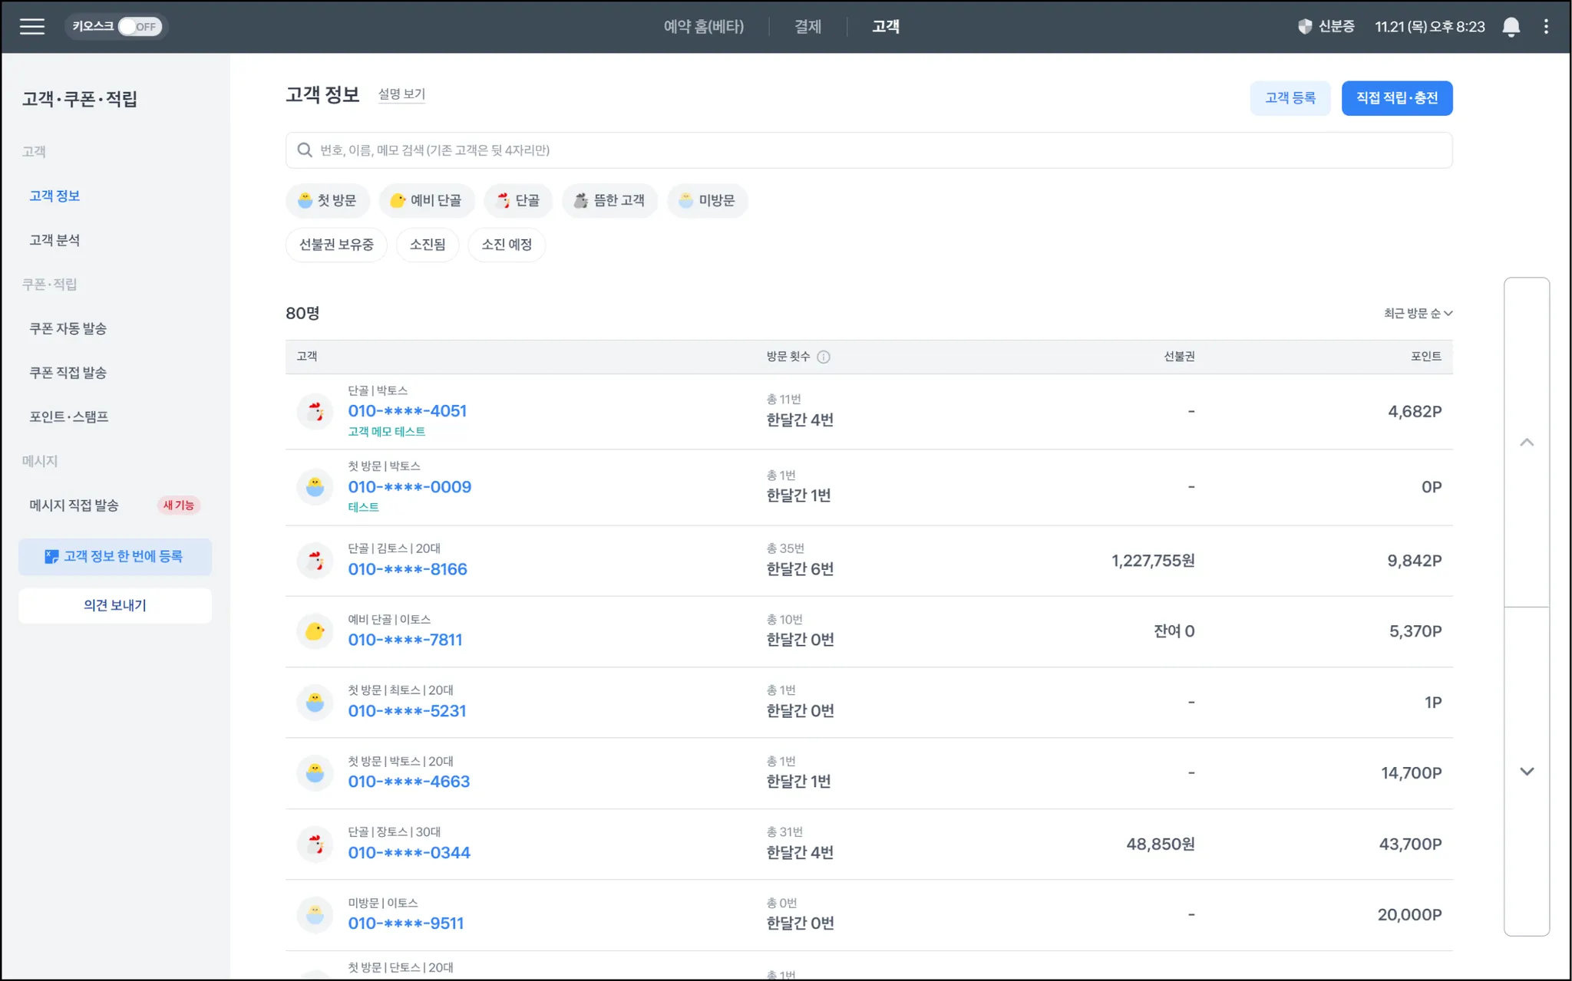Open the hamburger menu icon
The image size is (1572, 981).
coord(31,27)
